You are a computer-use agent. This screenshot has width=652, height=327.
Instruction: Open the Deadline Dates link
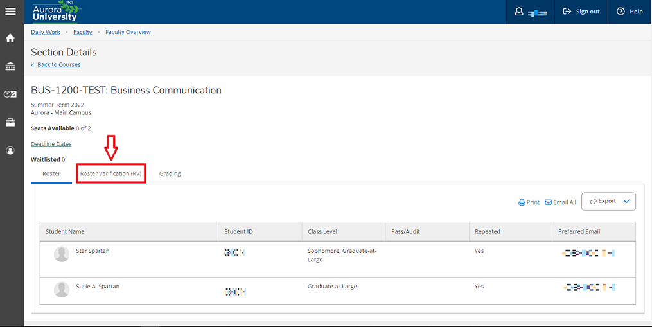tap(51, 144)
